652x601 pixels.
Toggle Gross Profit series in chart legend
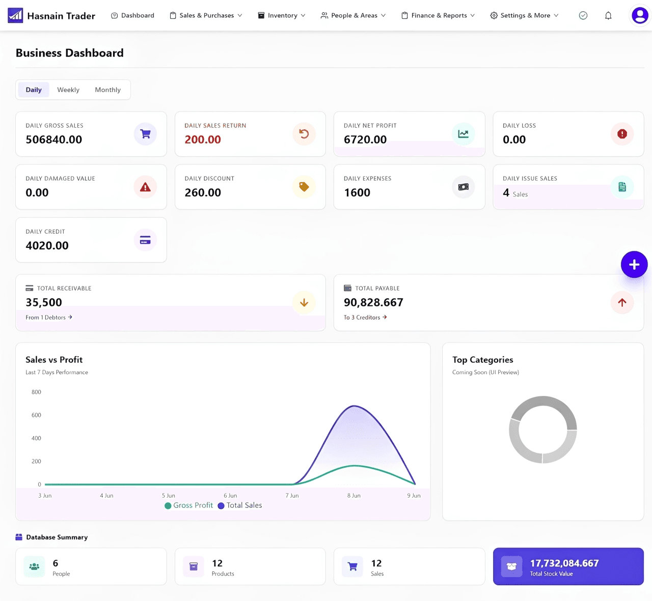pos(188,505)
